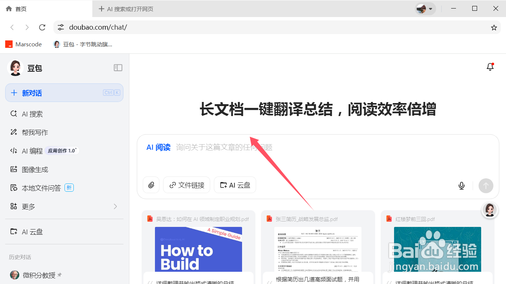Image resolution: width=506 pixels, height=284 pixels.
Task: Click AI 搜索或打开网页 tab field
Action: pyautogui.click(x=130, y=9)
